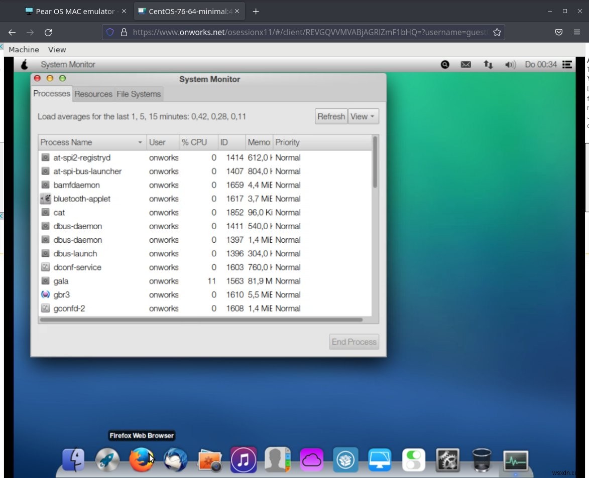Expand the Process Name sort arrow
Screen dimensions: 589x478
140,142
